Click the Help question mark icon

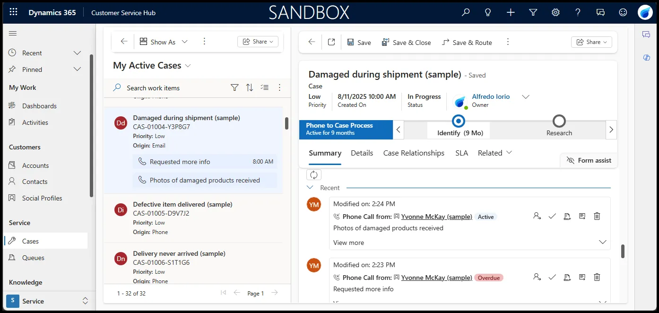tap(578, 12)
